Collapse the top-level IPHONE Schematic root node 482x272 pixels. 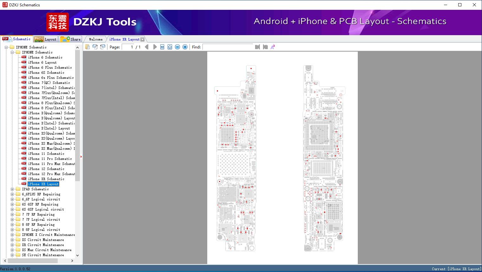[x=6, y=47]
